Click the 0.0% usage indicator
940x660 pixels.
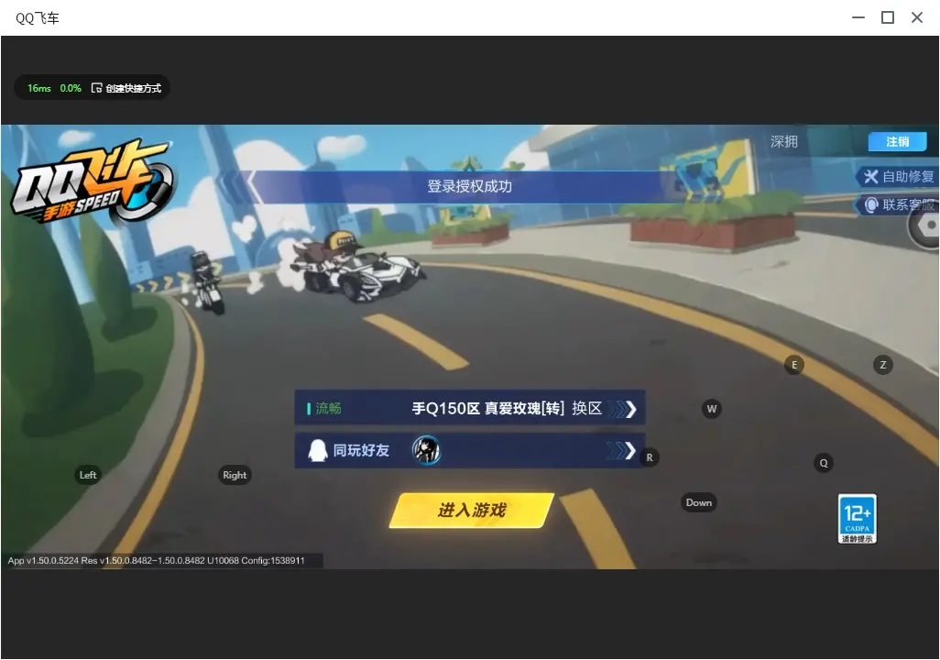pos(71,88)
